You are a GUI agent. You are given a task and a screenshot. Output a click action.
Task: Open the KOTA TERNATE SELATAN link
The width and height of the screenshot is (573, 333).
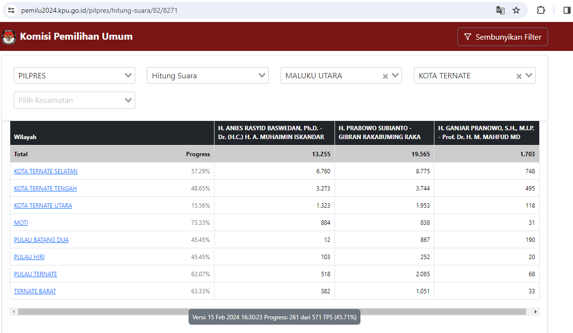point(46,171)
